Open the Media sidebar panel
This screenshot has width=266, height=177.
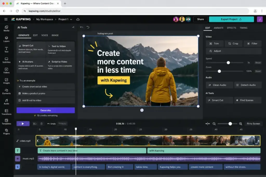(x=6, y=29)
